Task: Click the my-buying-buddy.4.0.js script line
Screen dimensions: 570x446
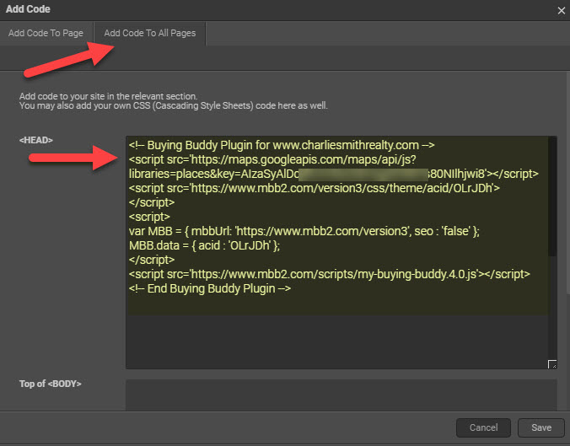Action: 330,274
